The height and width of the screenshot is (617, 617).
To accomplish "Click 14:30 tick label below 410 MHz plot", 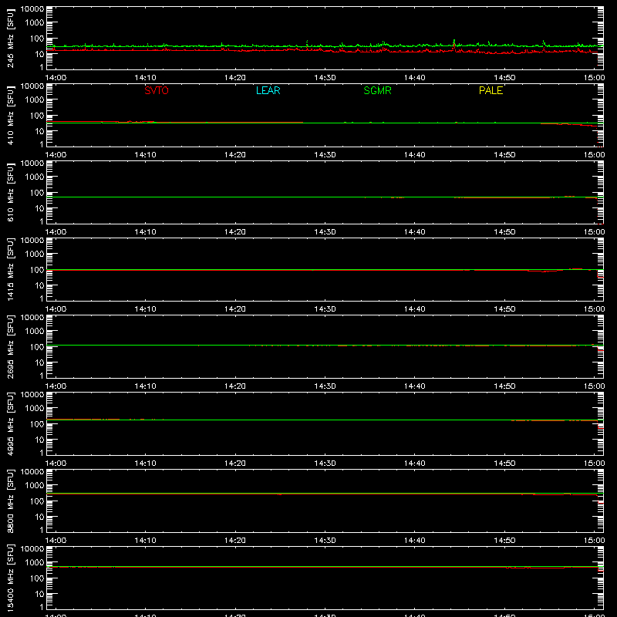I will 325,155.
